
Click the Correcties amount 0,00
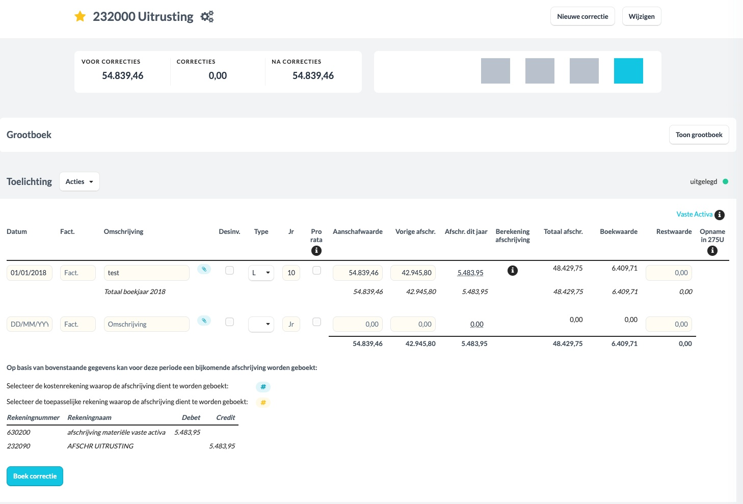[218, 75]
